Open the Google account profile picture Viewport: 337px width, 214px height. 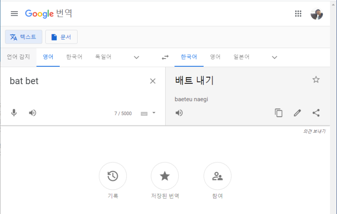pos(317,14)
